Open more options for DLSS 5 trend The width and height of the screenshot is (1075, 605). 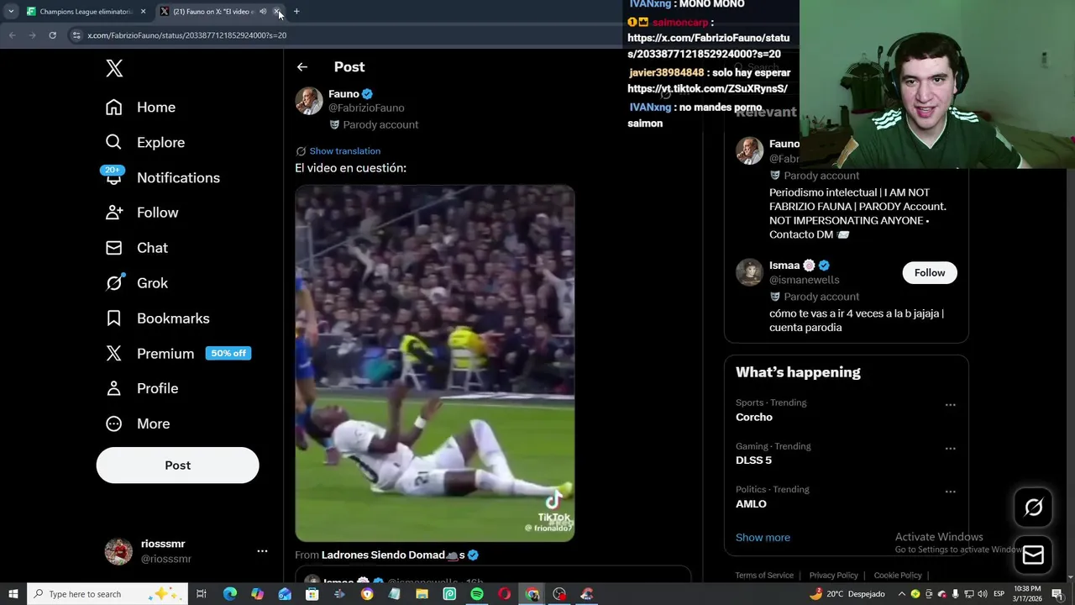(x=950, y=449)
